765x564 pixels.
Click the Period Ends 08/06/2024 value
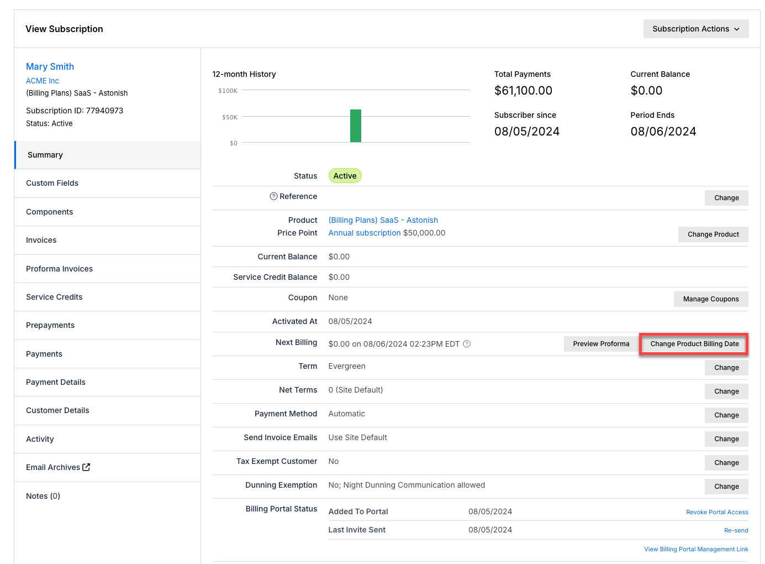click(663, 132)
